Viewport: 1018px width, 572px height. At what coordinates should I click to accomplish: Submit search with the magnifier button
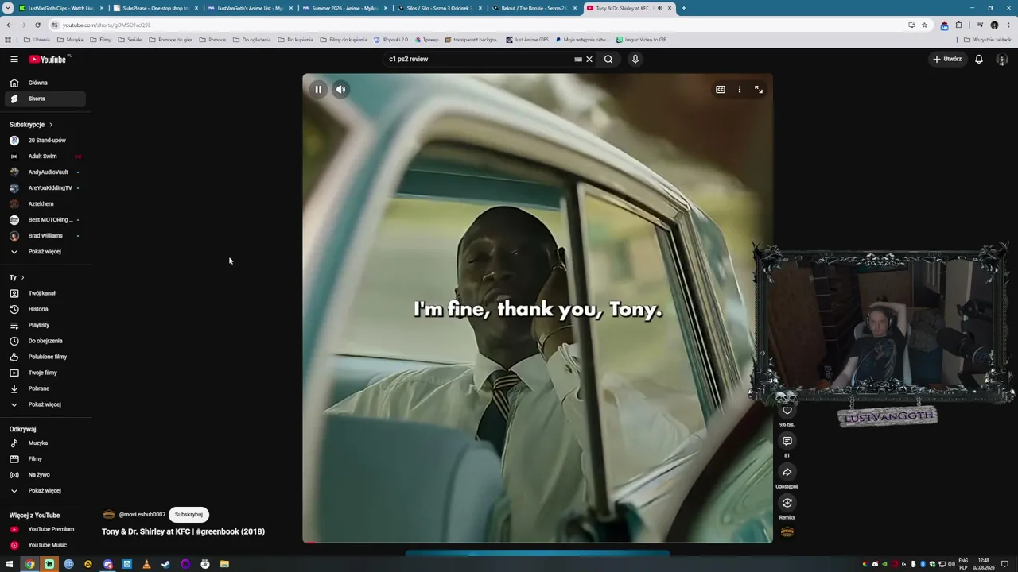click(x=608, y=59)
